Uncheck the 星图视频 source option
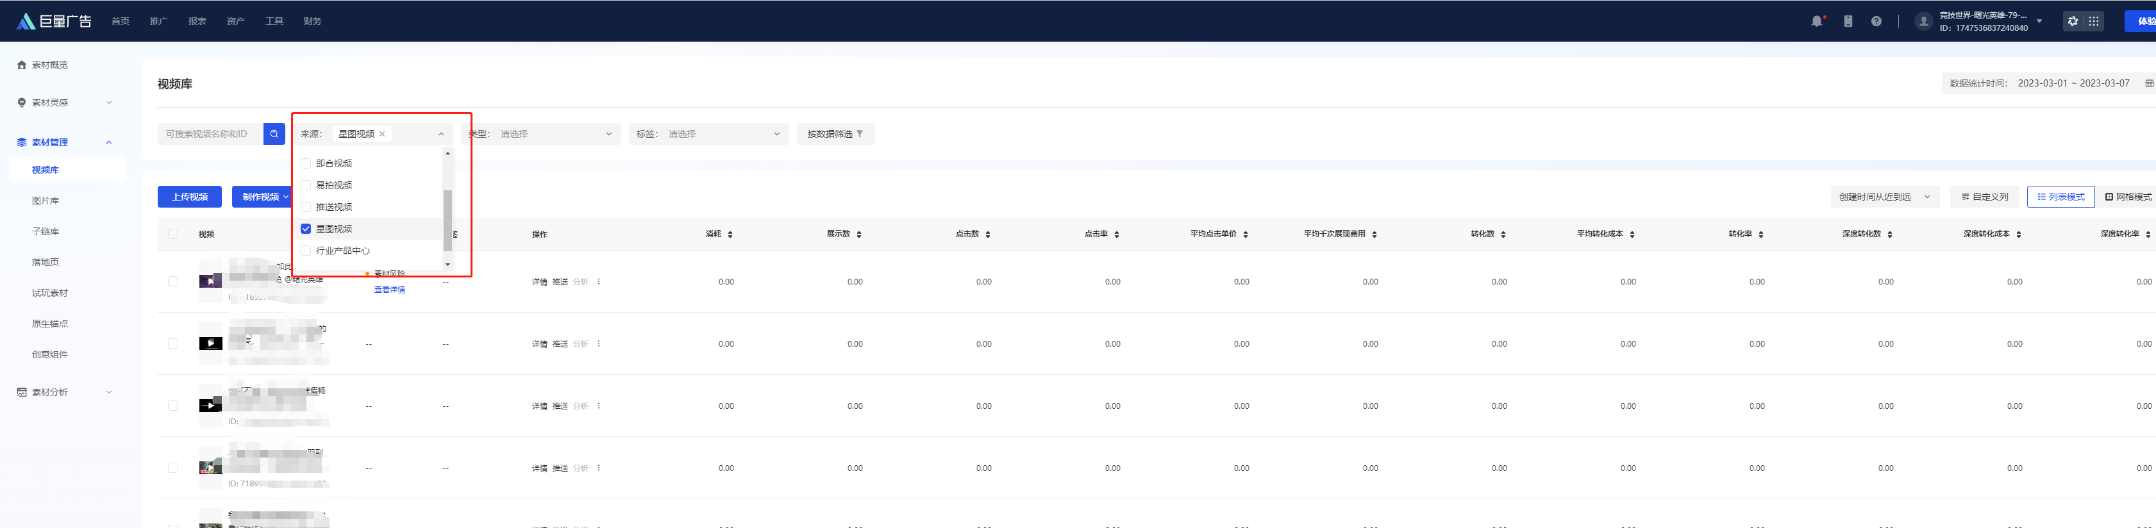The height and width of the screenshot is (528, 2156). (x=306, y=229)
